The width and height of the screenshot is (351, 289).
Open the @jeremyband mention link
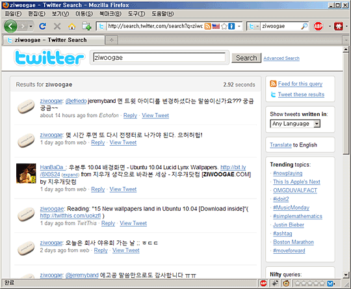tap(82, 275)
